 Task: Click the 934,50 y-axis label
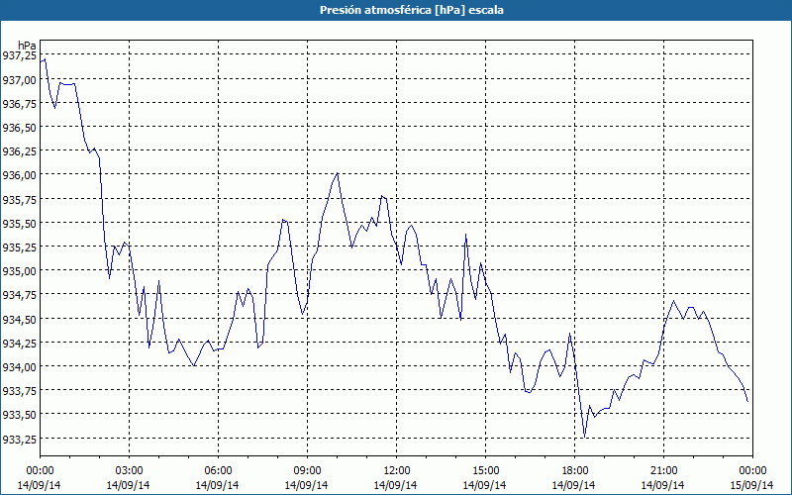tap(19, 319)
